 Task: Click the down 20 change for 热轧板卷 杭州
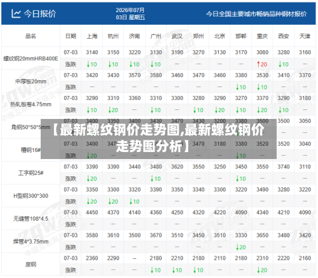pos(113,110)
